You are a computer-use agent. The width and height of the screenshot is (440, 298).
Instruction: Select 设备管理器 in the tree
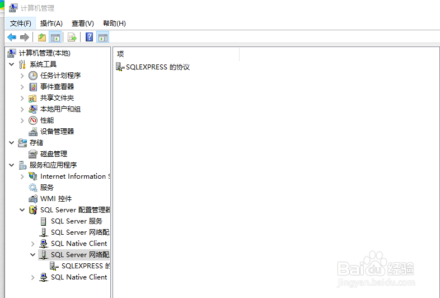57,132
